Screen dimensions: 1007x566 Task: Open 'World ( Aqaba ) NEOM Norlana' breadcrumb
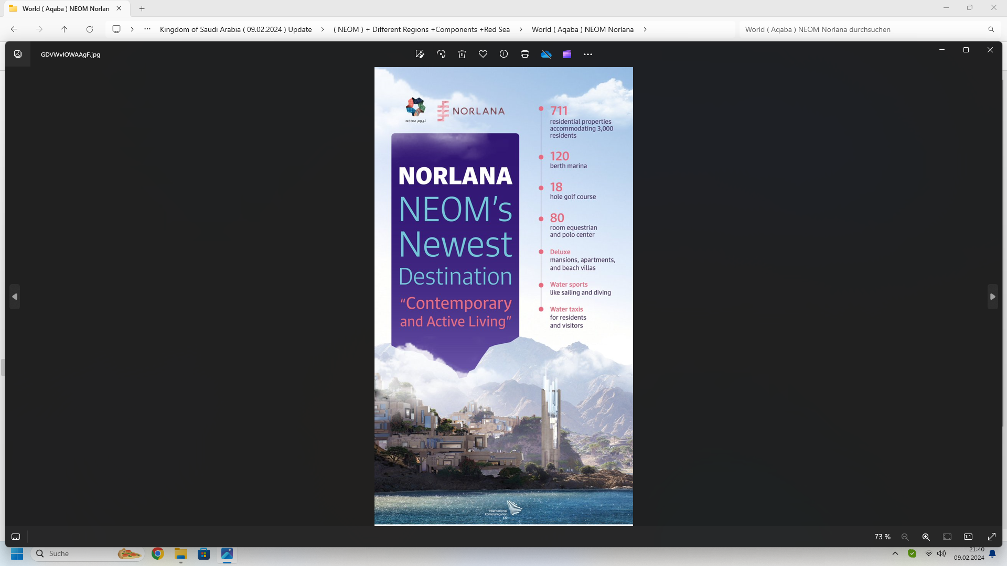tap(582, 29)
